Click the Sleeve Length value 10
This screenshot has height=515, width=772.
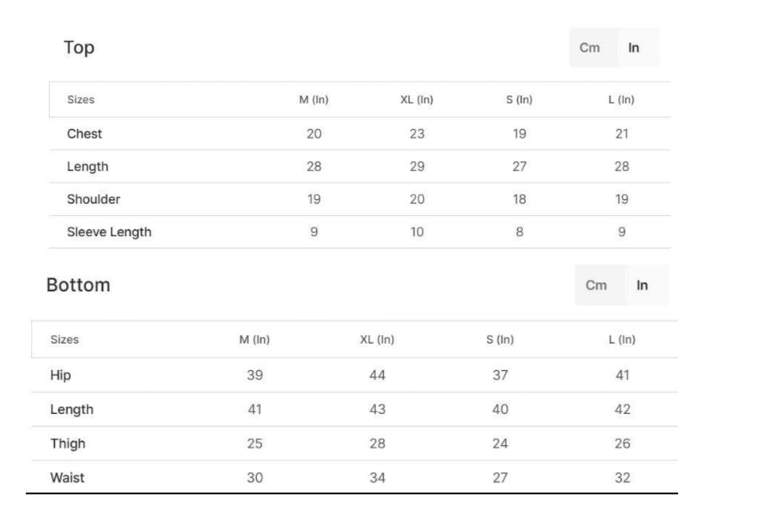click(417, 232)
